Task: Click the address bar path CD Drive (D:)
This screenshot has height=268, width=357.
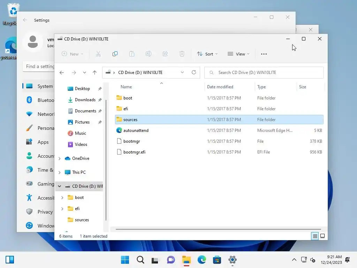Action: pos(140,73)
